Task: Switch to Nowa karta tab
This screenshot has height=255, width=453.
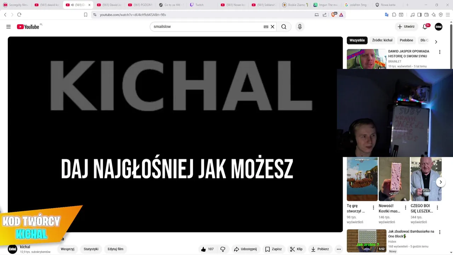Action: [x=387, y=5]
